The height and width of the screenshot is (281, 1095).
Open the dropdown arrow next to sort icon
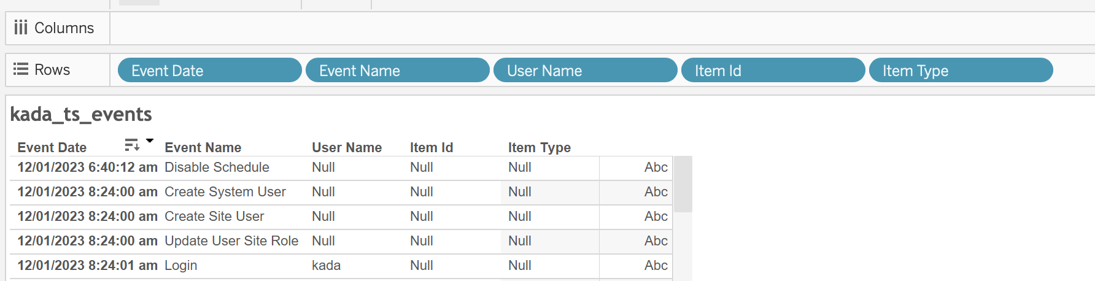point(149,141)
